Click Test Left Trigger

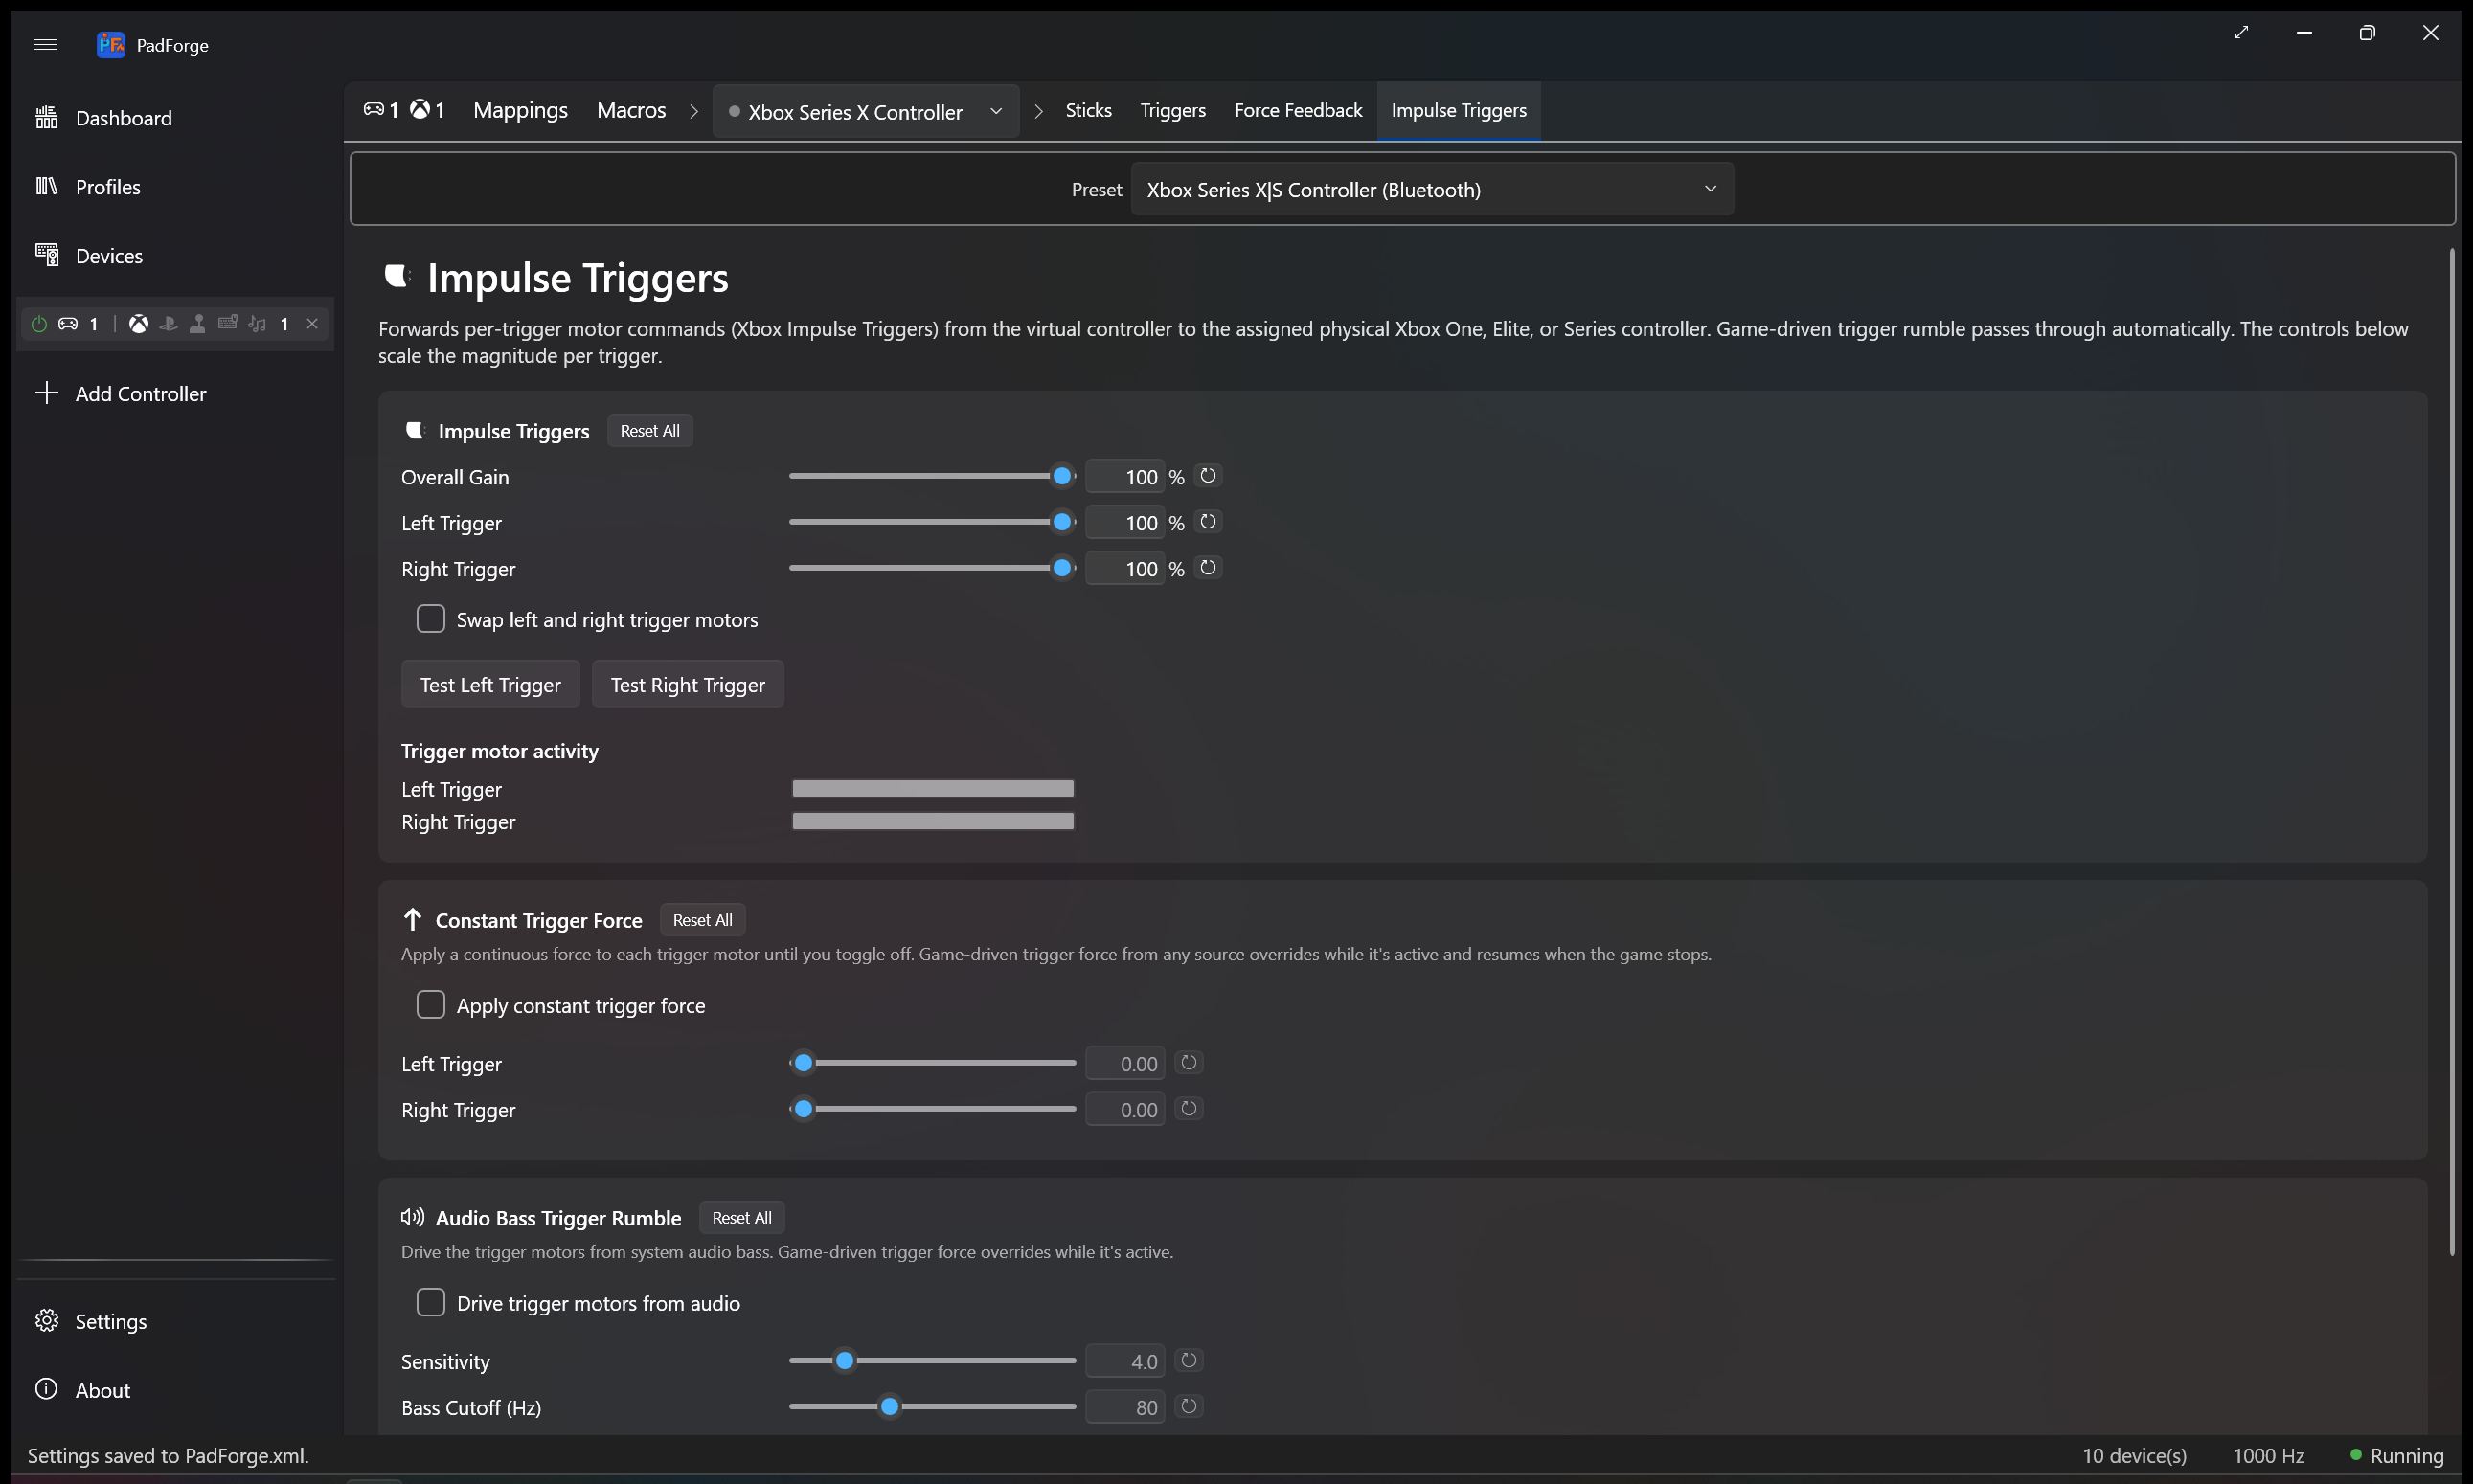point(490,685)
